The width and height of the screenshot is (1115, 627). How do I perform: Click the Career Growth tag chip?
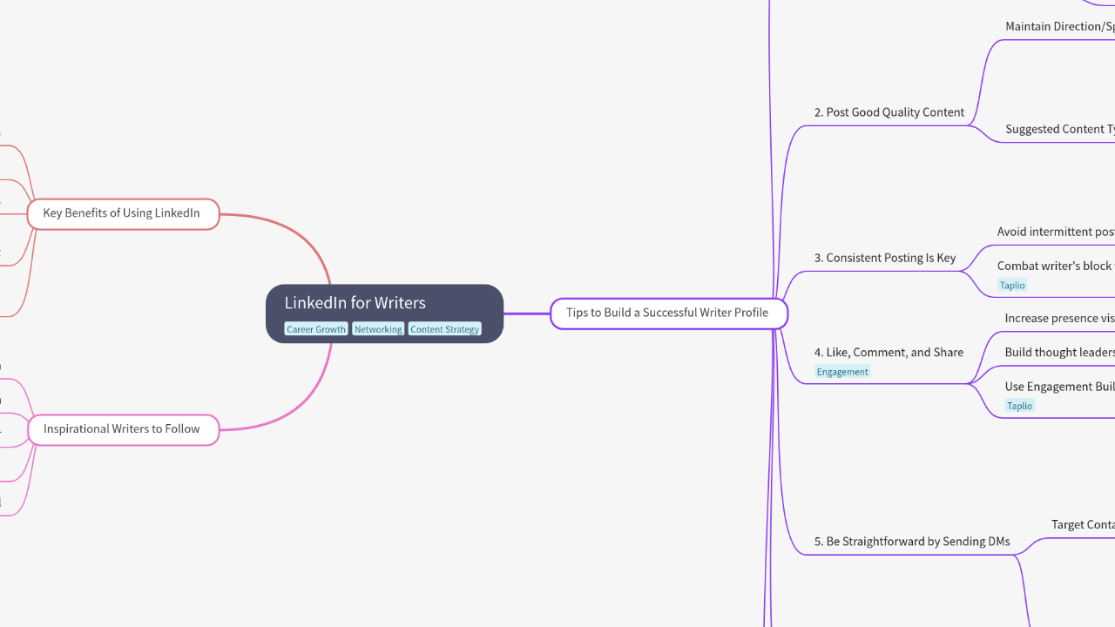click(315, 328)
